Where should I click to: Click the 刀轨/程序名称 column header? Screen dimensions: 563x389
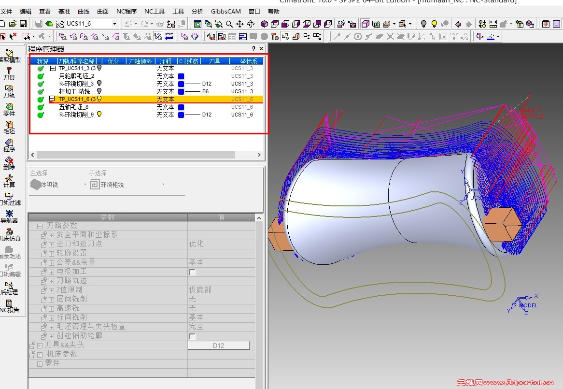click(x=76, y=61)
